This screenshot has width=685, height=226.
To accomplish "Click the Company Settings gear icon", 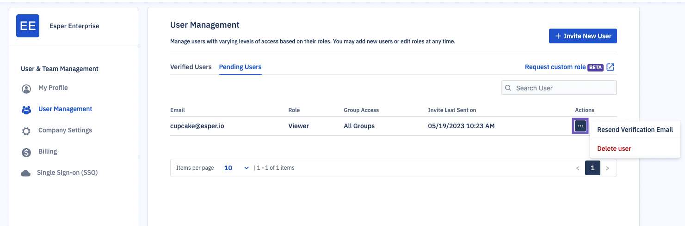I will click(26, 131).
